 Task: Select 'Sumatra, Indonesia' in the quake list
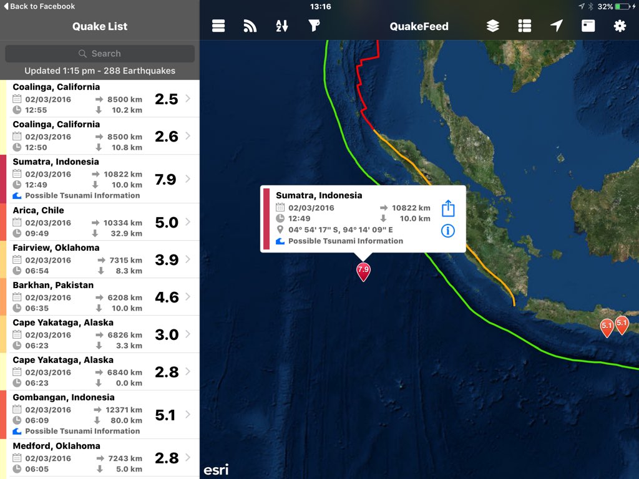click(x=100, y=179)
